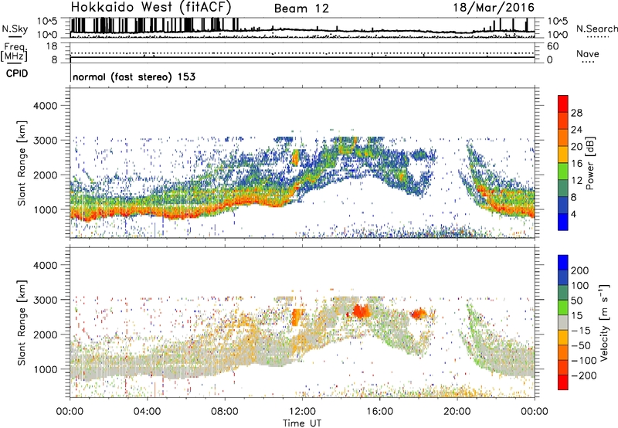
Task: Pick the bright blue bottom segment of power colorbar
Action: tap(563, 222)
